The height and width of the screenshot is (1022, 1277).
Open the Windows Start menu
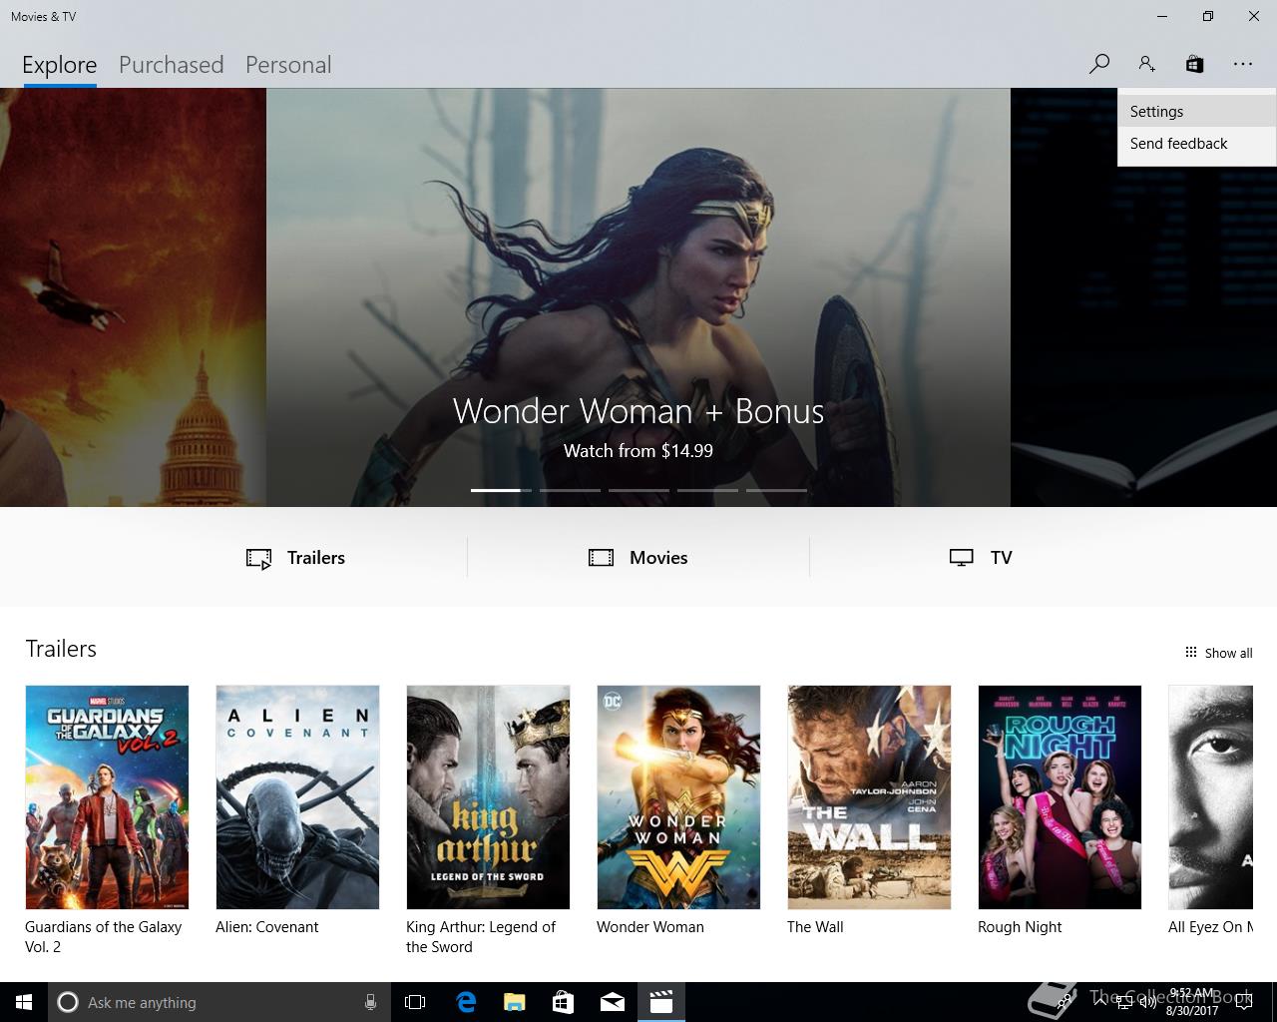pyautogui.click(x=24, y=1002)
